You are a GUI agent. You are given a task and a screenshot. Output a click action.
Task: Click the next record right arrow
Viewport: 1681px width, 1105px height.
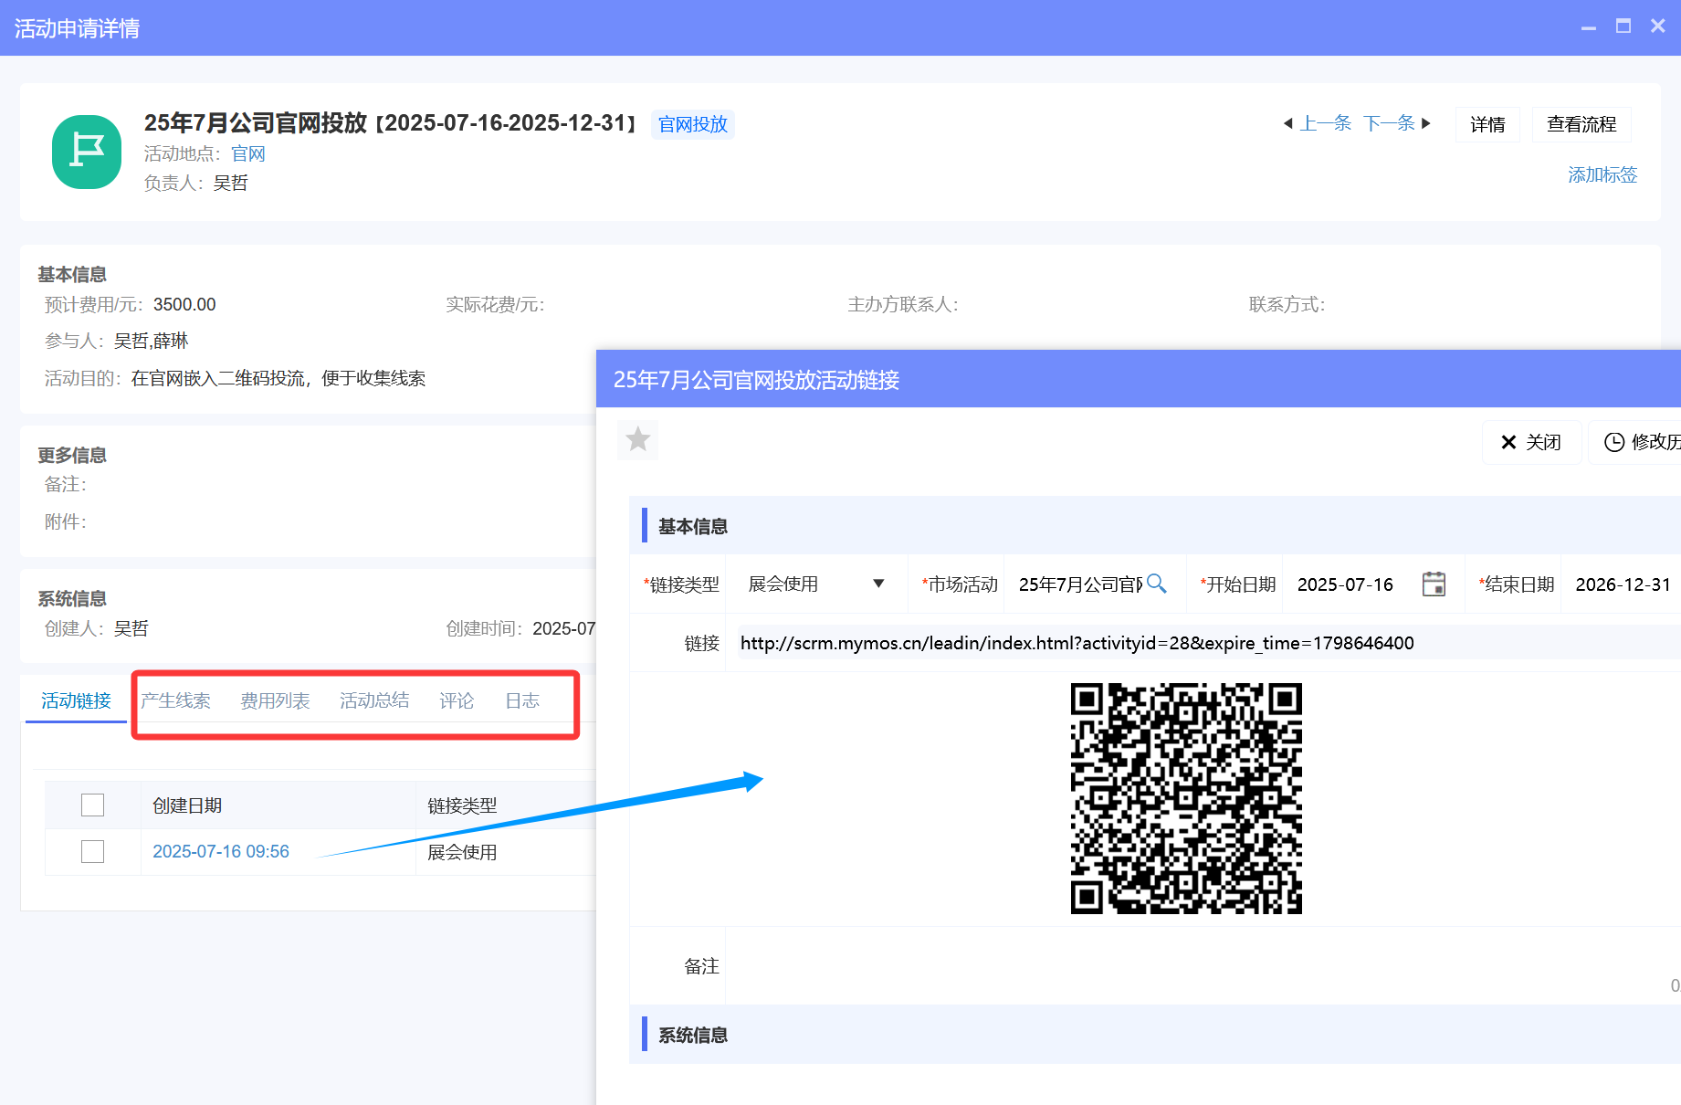pyautogui.click(x=1426, y=123)
